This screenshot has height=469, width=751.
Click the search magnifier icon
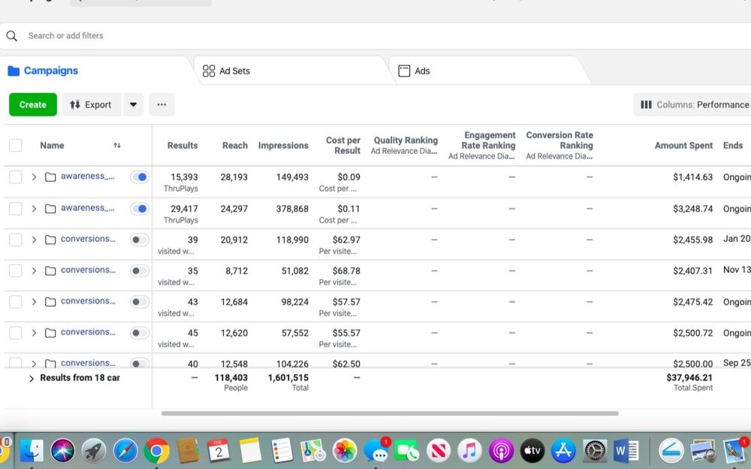click(12, 35)
